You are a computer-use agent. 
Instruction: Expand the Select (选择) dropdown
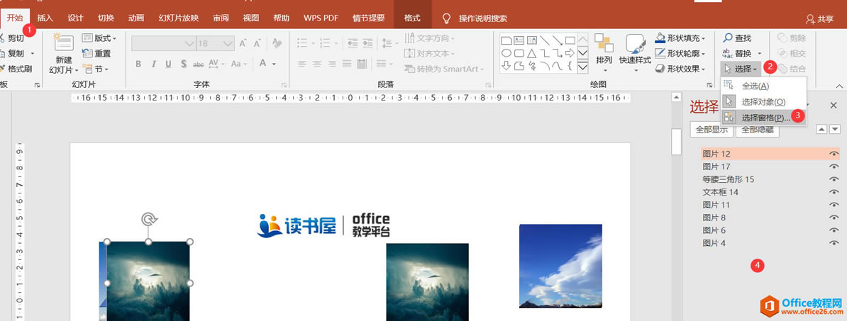741,69
